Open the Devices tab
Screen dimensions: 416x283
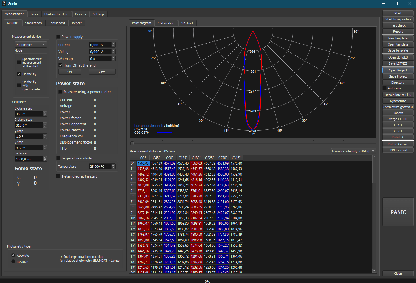[81, 14]
